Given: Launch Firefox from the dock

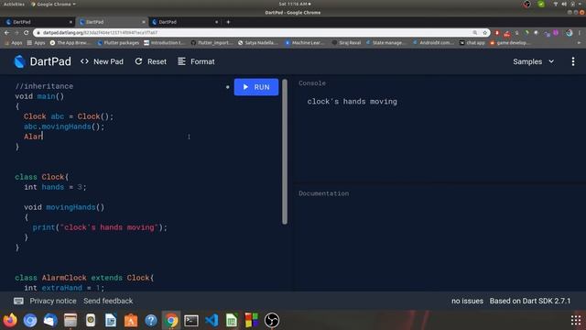Looking at the screenshot, I should [x=10, y=320].
